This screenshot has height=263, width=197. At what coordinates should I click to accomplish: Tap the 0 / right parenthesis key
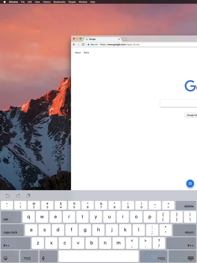tap(141, 205)
